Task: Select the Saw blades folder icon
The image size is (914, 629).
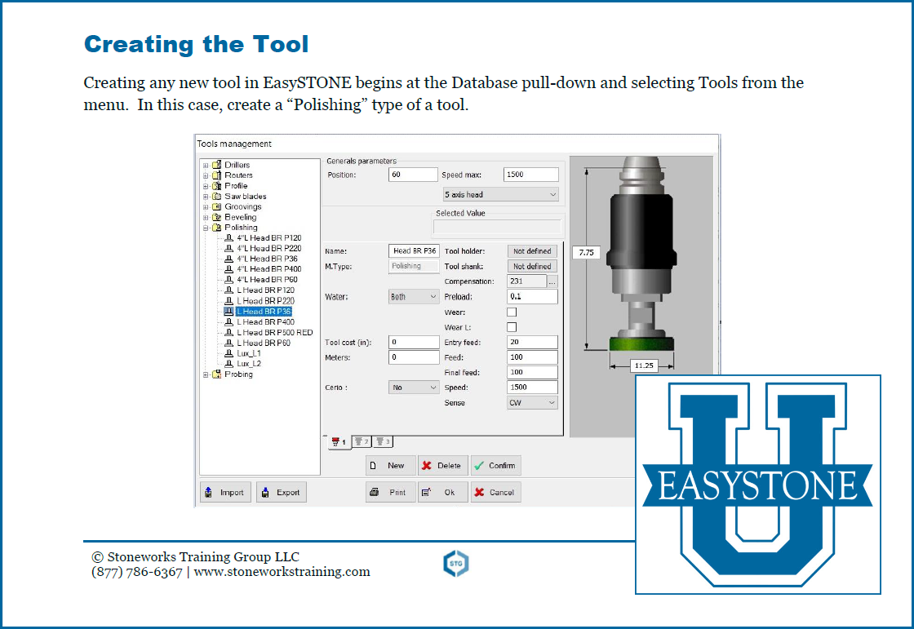Action: (x=217, y=197)
